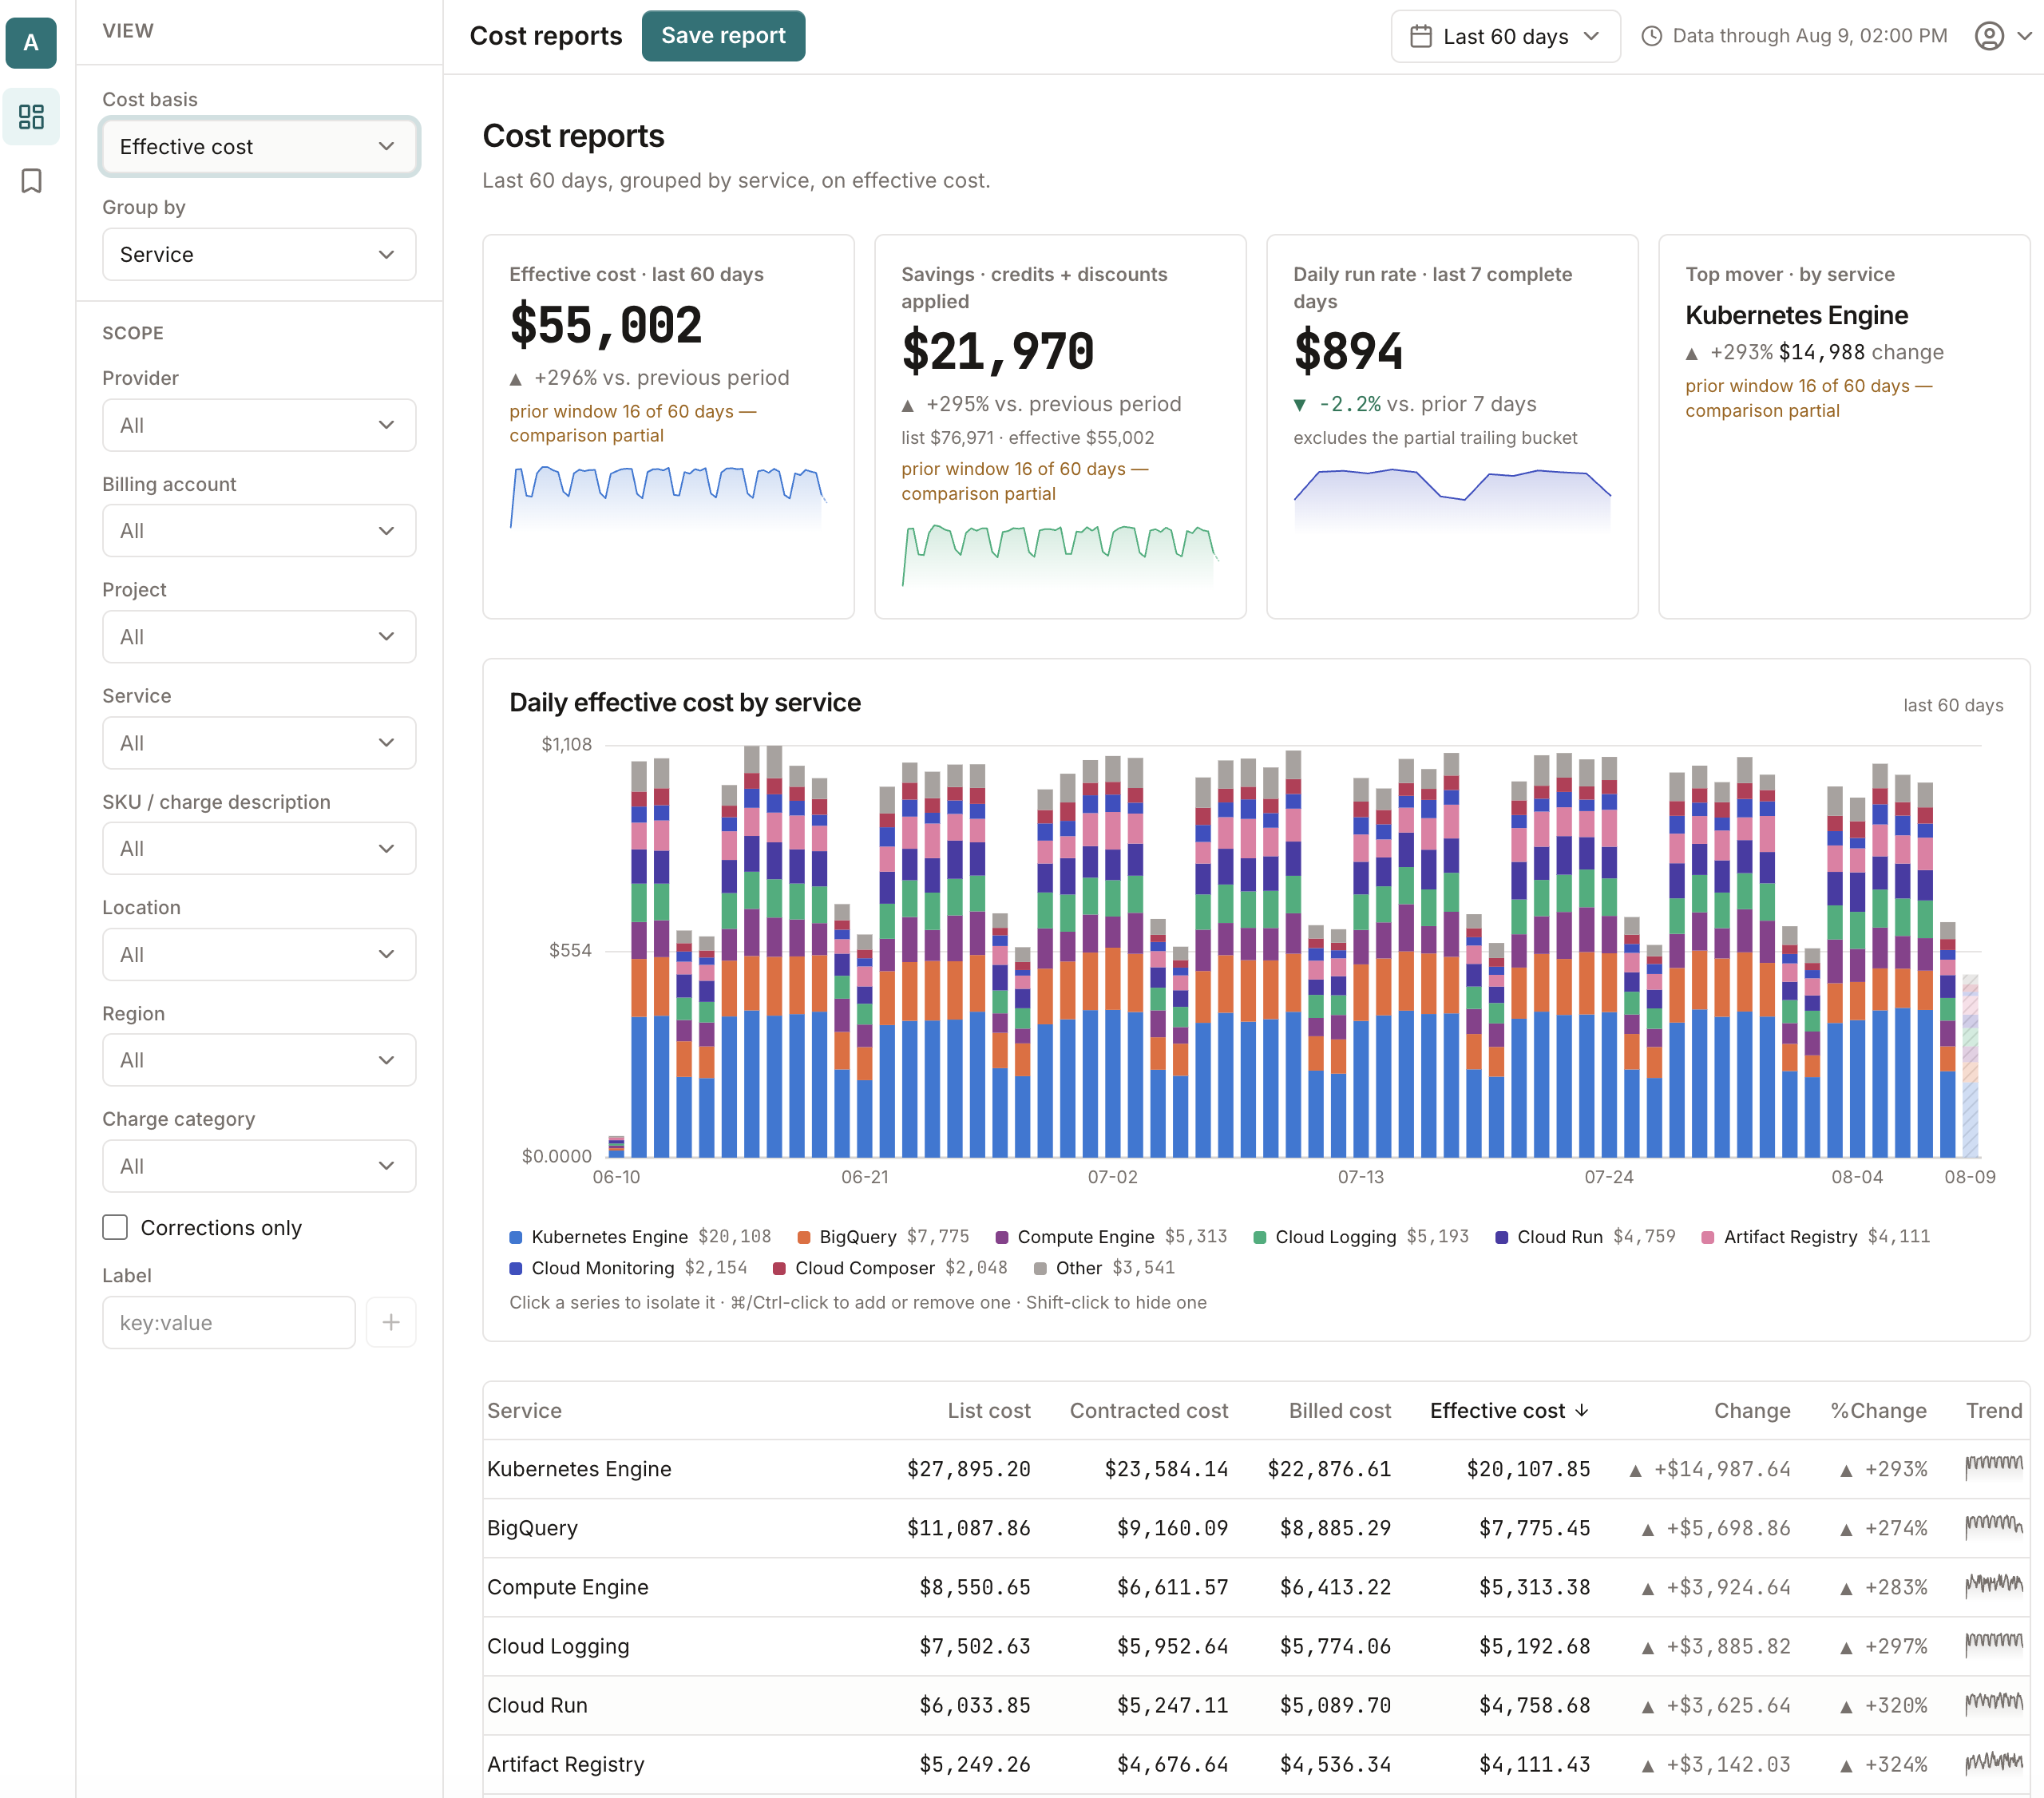
Task: Select the Cloud Logging row name
Action: tap(558, 1645)
